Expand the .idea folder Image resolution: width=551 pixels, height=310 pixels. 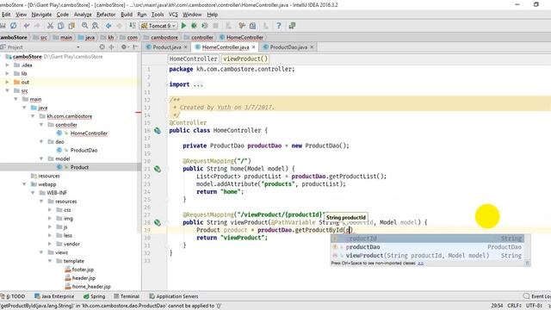tap(8, 65)
